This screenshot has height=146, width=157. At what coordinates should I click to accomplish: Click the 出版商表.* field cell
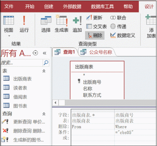[93, 115]
